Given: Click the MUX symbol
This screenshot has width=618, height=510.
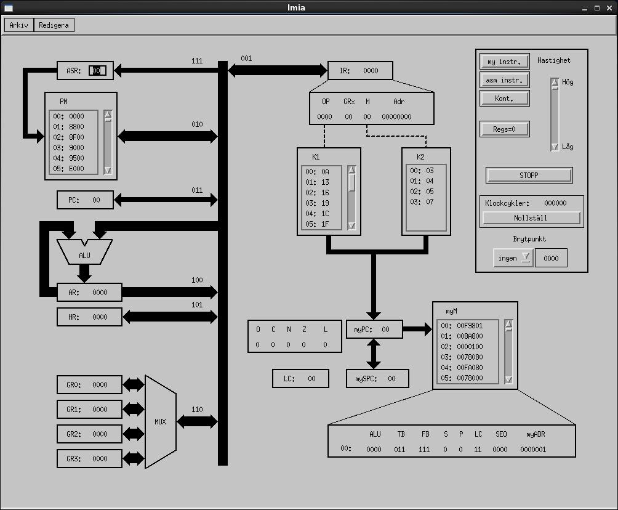Looking at the screenshot, I should tap(161, 422).
